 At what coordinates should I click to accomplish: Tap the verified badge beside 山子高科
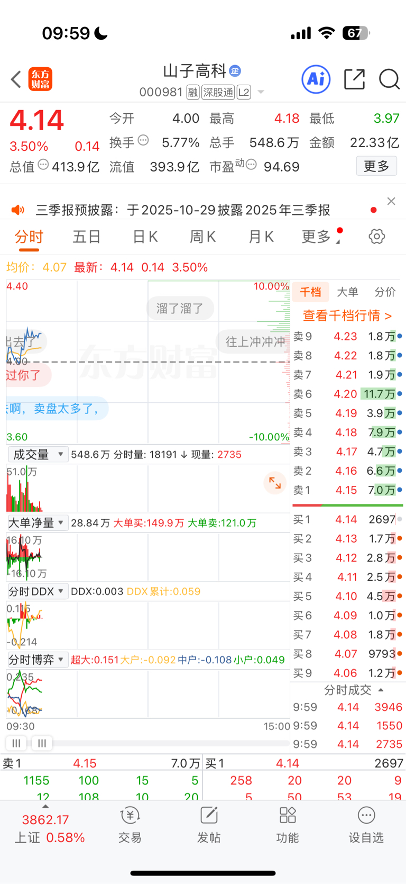click(x=235, y=71)
